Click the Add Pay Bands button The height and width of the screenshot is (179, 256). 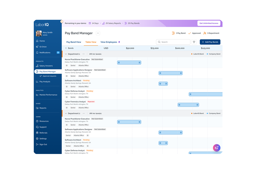pyautogui.click(x=210, y=42)
